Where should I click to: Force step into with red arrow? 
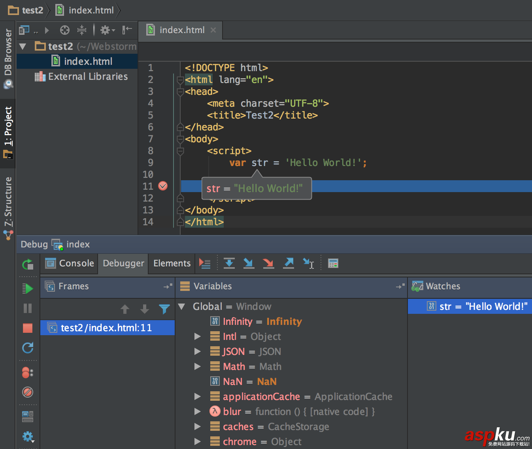click(268, 263)
